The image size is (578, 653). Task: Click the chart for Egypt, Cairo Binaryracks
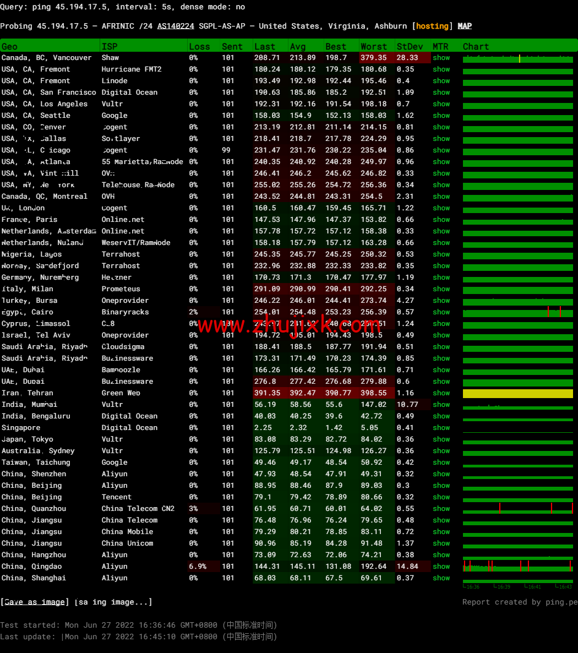coord(517,313)
